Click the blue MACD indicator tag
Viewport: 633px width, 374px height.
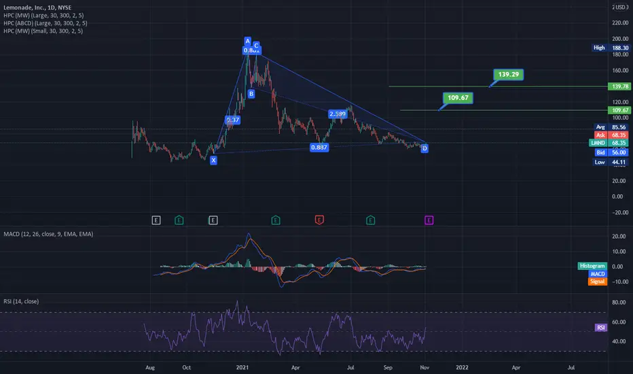[598, 274]
